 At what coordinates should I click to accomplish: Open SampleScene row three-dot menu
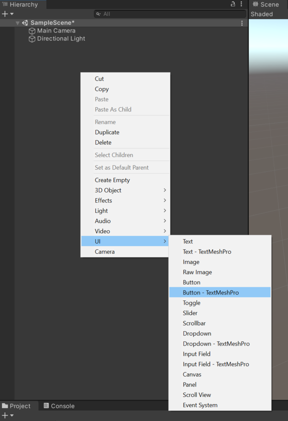pos(242,23)
